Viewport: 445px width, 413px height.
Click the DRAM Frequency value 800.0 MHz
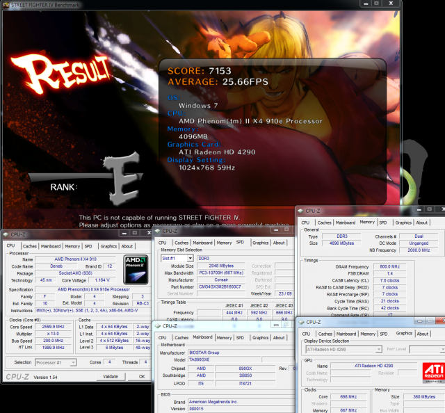389,266
